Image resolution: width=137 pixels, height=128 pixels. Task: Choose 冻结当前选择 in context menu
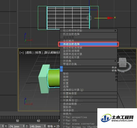click(x=89, y=44)
